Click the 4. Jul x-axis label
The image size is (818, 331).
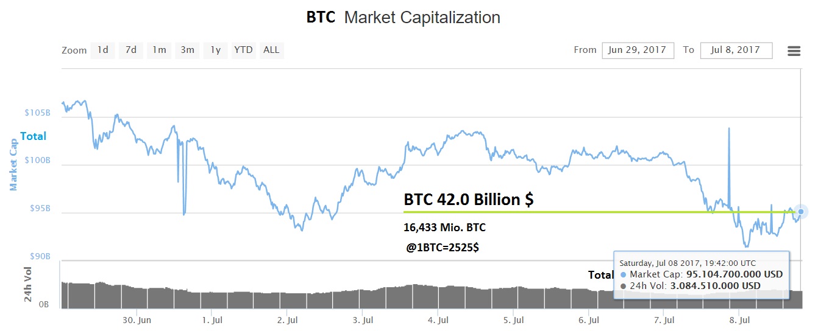(438, 319)
